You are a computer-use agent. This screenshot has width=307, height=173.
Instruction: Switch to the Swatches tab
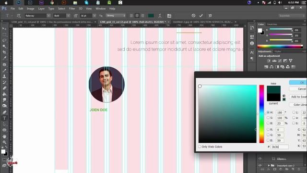click(x=272, y=25)
